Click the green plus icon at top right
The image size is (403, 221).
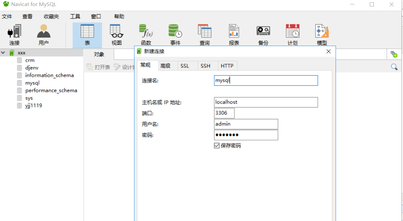click(x=394, y=54)
